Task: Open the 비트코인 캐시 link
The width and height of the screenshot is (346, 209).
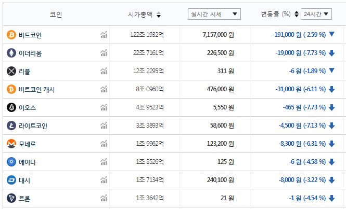Action: click(x=36, y=89)
